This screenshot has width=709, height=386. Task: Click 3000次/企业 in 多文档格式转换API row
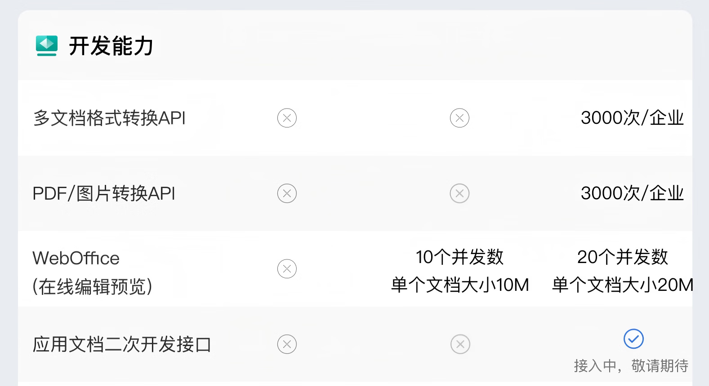point(632,118)
